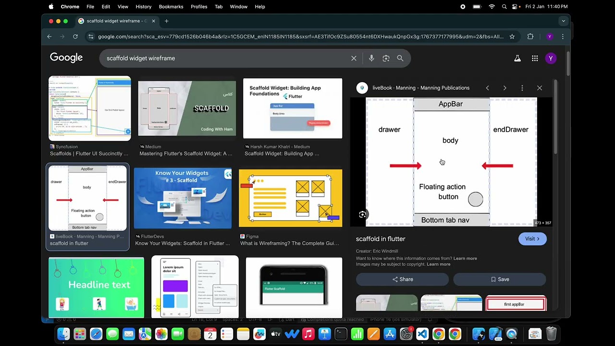This screenshot has width=615, height=346.
Task: Open Finder from the Dock
Action: point(63,334)
